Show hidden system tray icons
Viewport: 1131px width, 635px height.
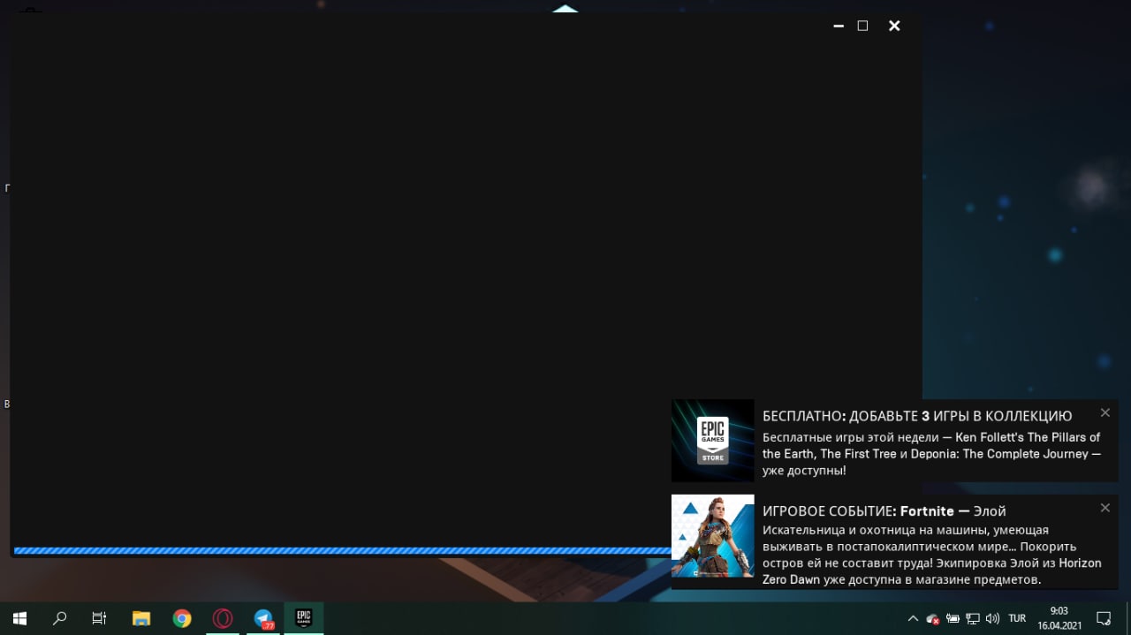(x=913, y=618)
